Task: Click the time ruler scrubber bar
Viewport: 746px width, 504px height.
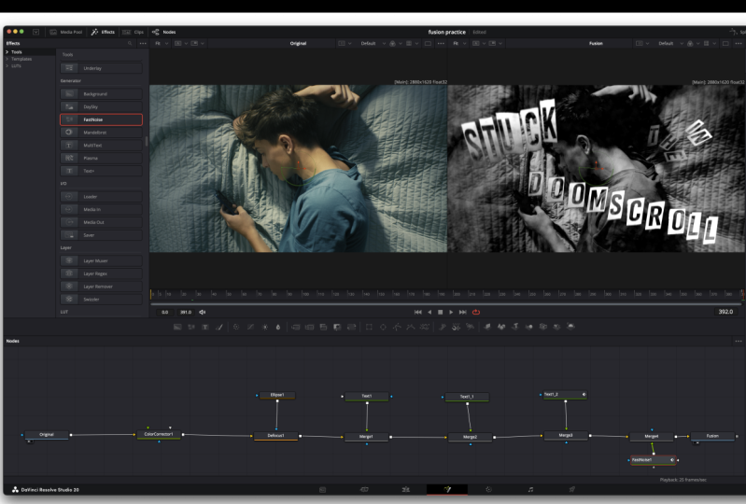Action: (446, 294)
